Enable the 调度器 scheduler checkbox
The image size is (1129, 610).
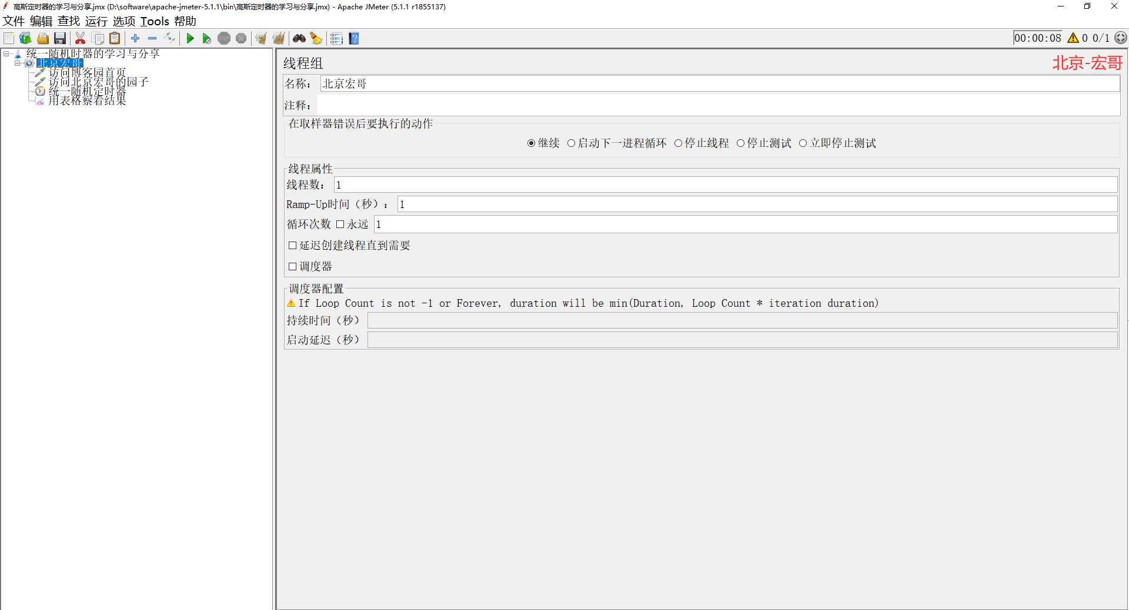click(x=292, y=267)
